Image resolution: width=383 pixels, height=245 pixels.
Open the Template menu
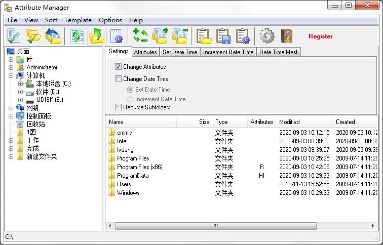pyautogui.click(x=78, y=20)
